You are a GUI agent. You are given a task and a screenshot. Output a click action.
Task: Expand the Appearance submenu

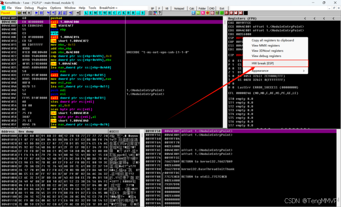275,71
